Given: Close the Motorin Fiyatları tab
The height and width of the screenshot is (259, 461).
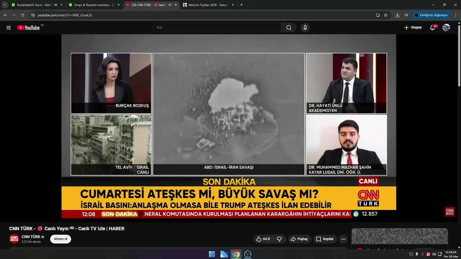Looking at the screenshot, I should click(233, 5).
